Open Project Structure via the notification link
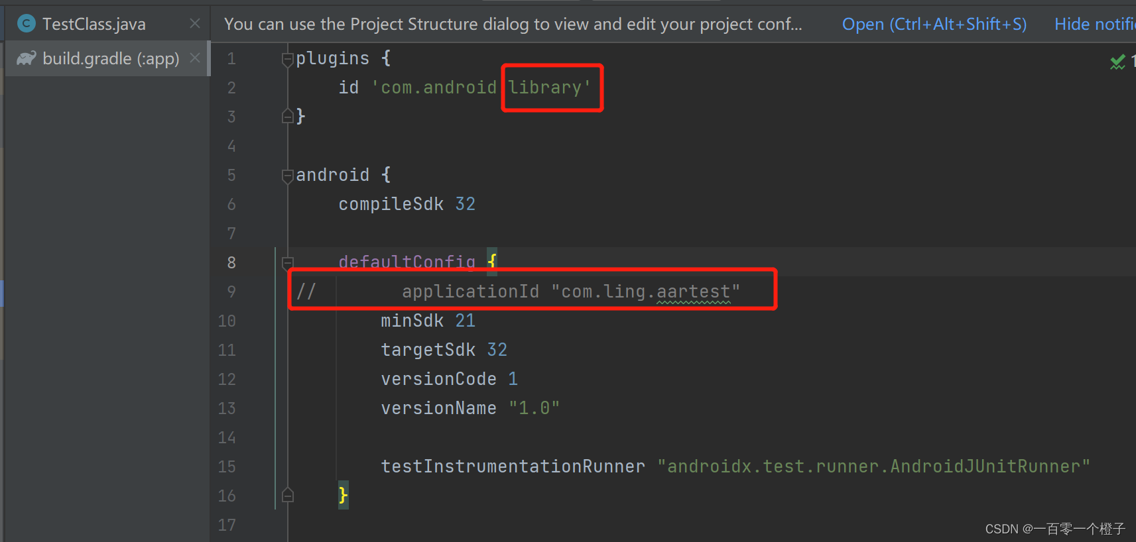1136x542 pixels. click(x=934, y=25)
